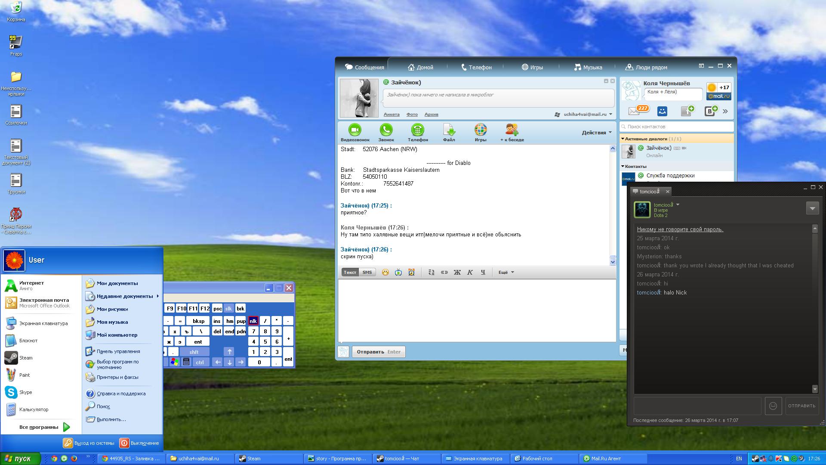The width and height of the screenshot is (826, 465).
Task: Add person with + к беседе icon
Action: click(x=512, y=130)
